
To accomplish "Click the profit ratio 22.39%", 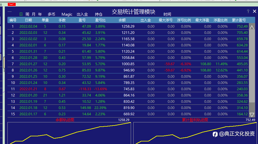I will pyautogui.click(x=100, y=108).
